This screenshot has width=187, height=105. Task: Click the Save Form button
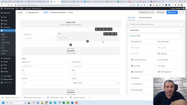point(172,12)
